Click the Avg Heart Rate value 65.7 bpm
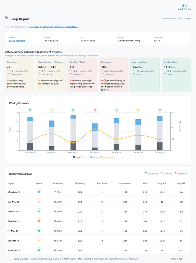Viewport: 196px width, 263px height. 138,67
